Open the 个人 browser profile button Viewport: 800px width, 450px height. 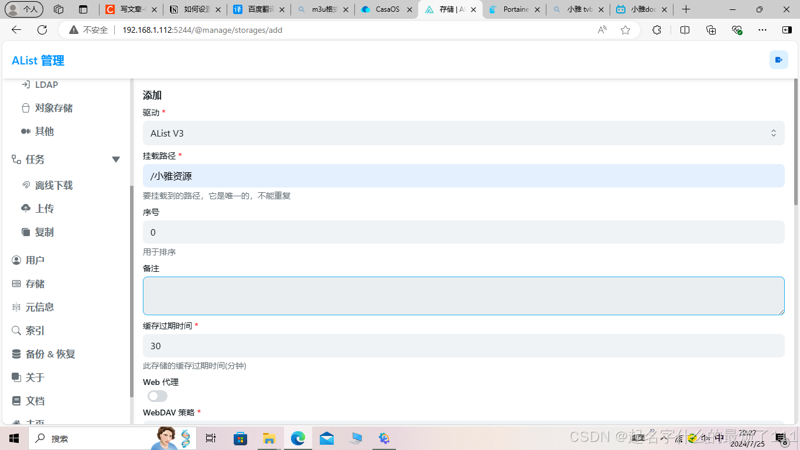point(24,9)
